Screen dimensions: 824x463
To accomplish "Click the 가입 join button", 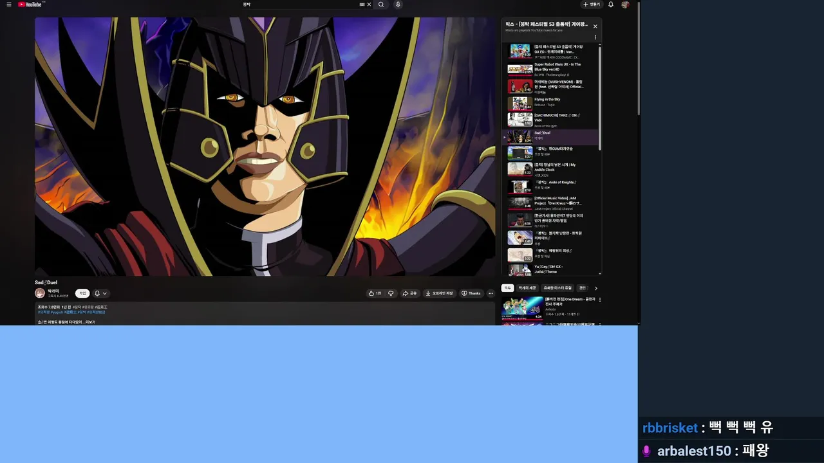I will point(82,293).
